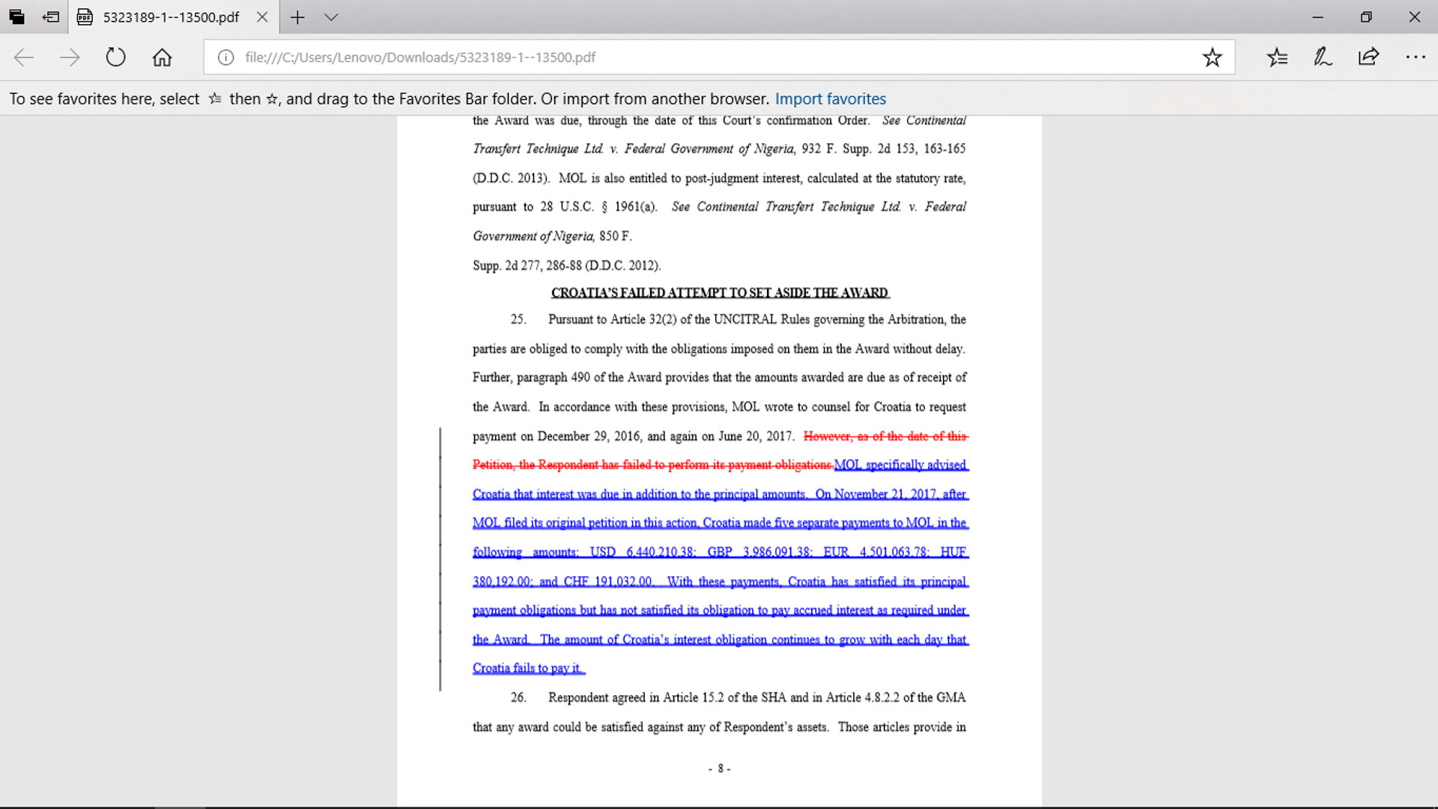Image resolution: width=1438 pixels, height=809 pixels.
Task: Click the browser back arrow
Action: pyautogui.click(x=24, y=58)
